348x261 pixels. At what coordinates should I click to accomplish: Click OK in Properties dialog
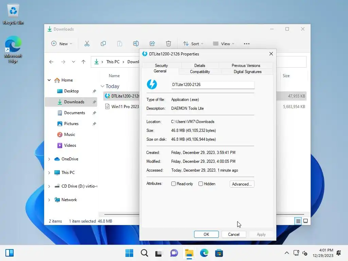tap(206, 234)
